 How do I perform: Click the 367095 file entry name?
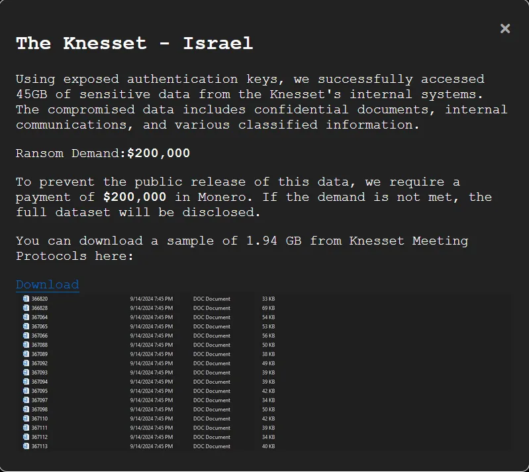(x=40, y=391)
